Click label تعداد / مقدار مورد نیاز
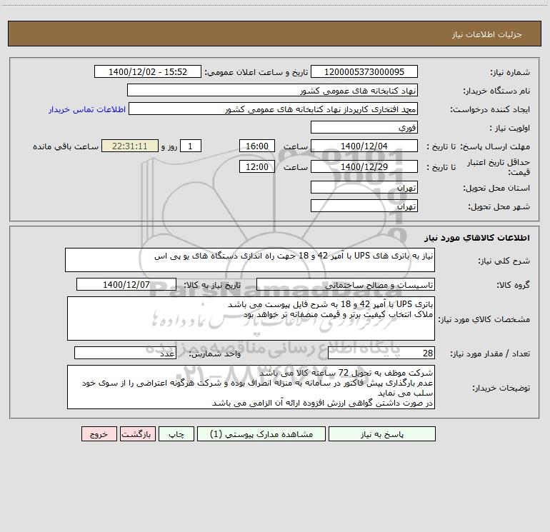The image size is (550, 532). coord(490,353)
